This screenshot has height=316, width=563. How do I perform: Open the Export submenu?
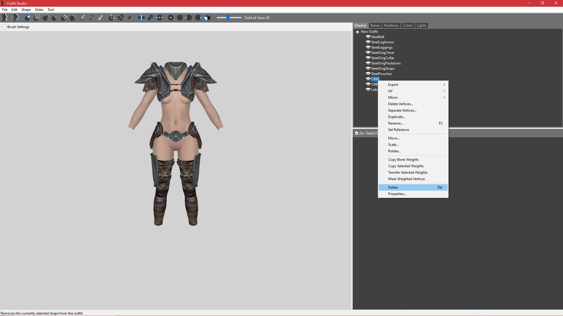click(x=413, y=85)
